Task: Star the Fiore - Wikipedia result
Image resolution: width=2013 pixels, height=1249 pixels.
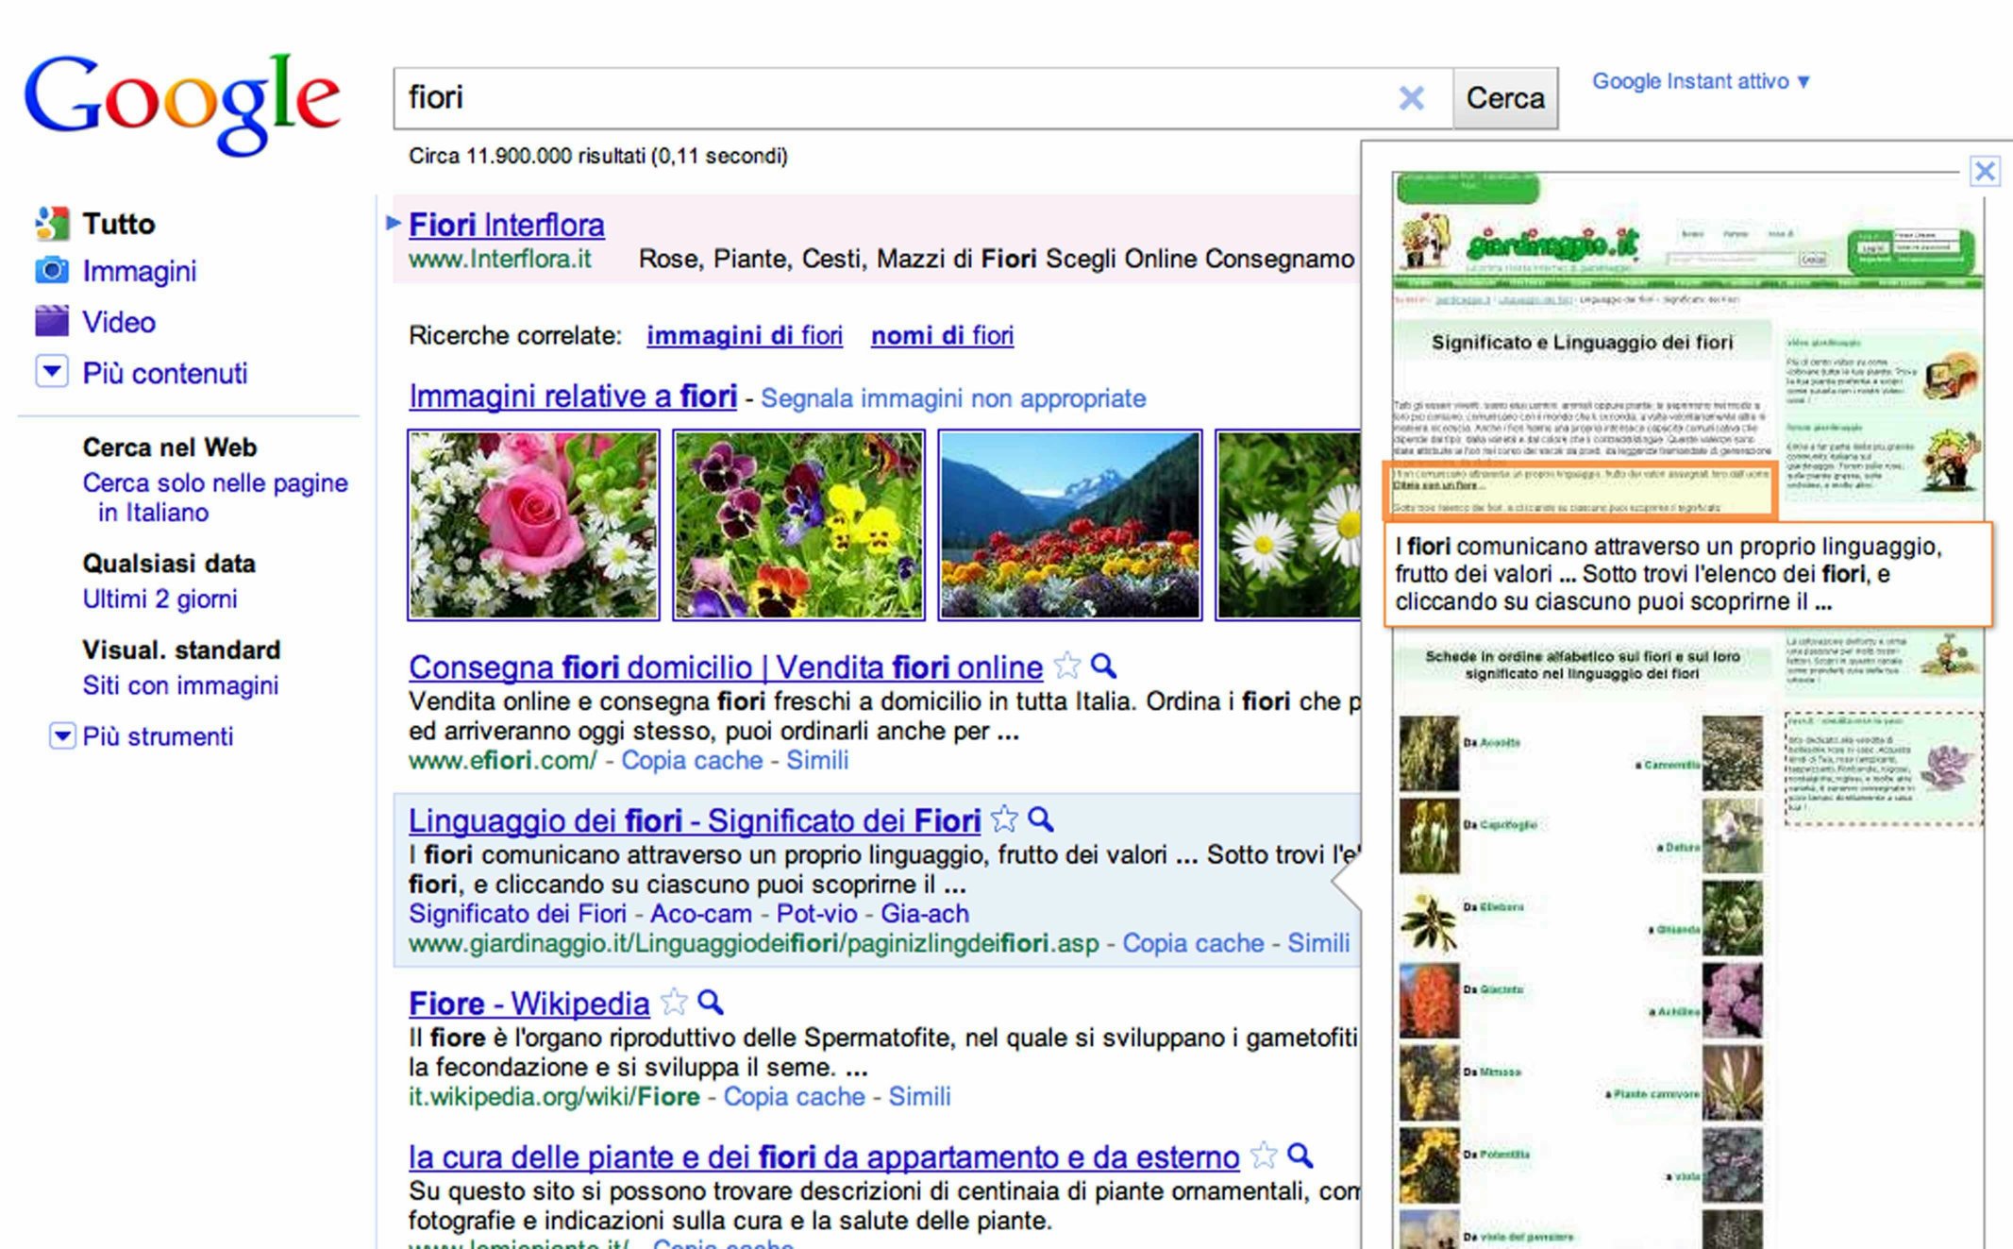Action: click(674, 1002)
